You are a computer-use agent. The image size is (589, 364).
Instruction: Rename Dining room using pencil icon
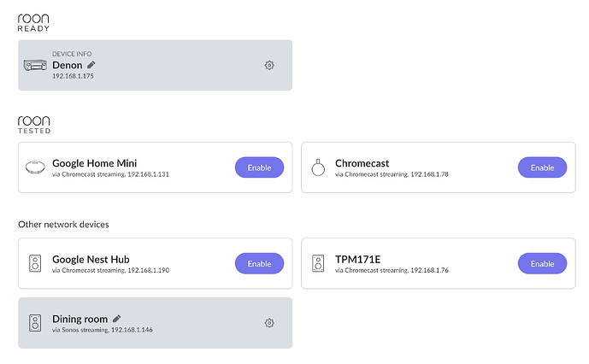(117, 319)
